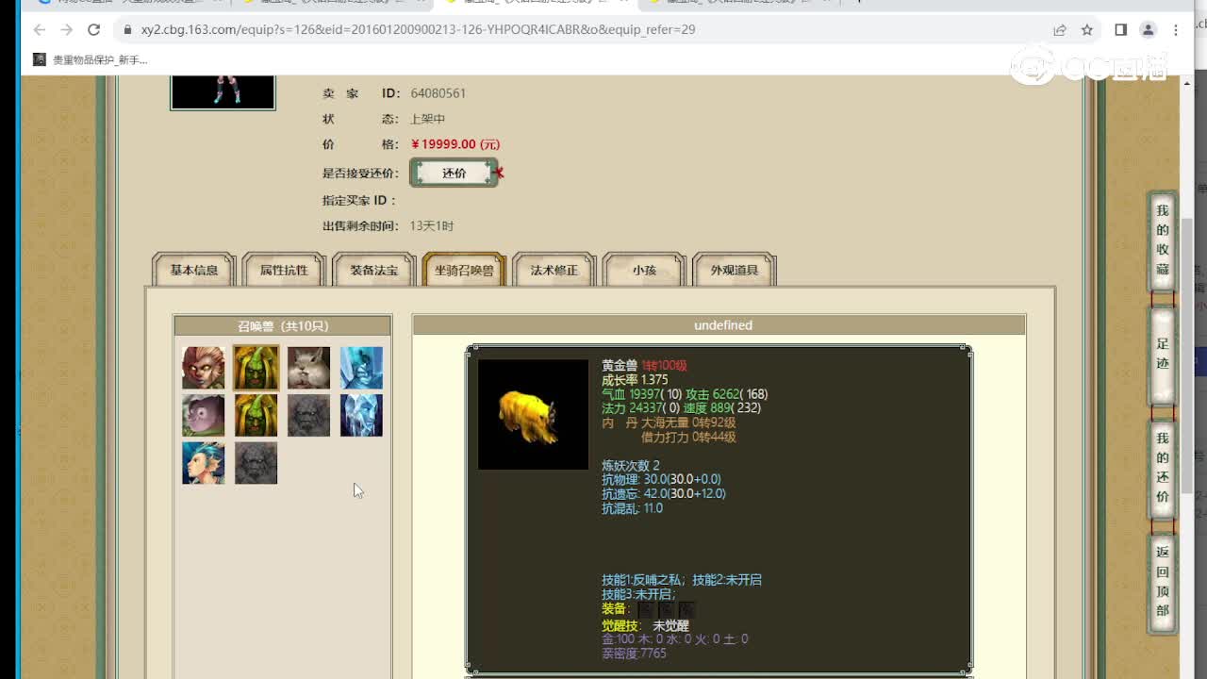The image size is (1207, 679).
Task: Click remaining time 13天1时
Action: point(432,226)
